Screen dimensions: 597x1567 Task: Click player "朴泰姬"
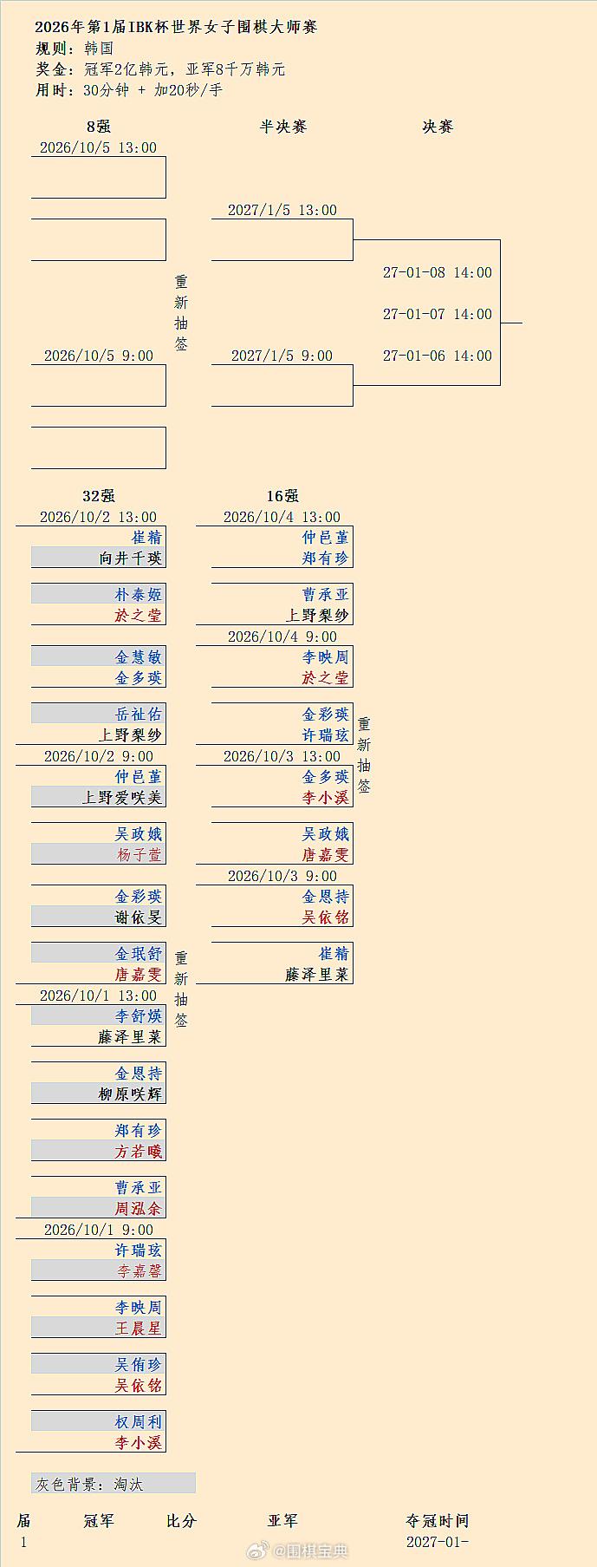(139, 595)
